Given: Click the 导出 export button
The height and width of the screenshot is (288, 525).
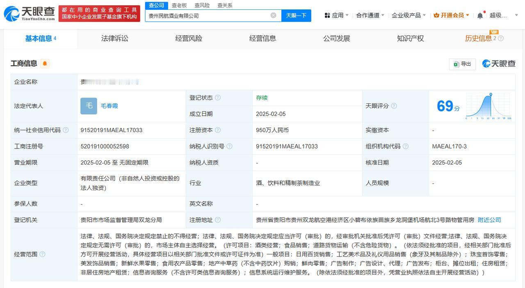Looking at the screenshot, I should 462,64.
